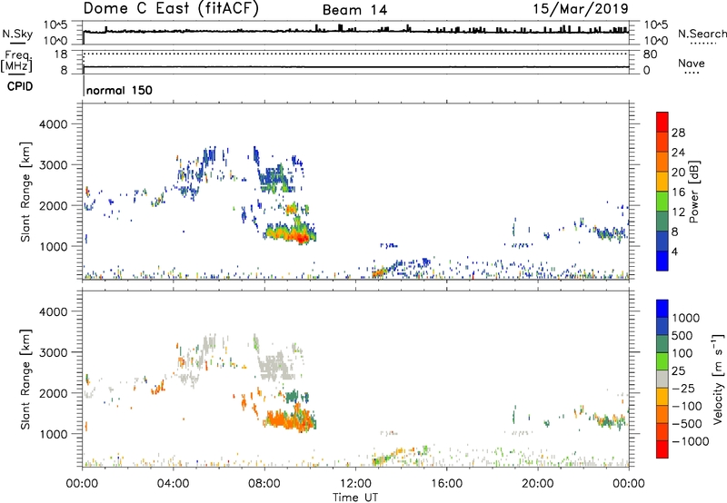727x503 pixels.
Task: Click the 'Power [dB]' colorbar label
Action: click(693, 192)
